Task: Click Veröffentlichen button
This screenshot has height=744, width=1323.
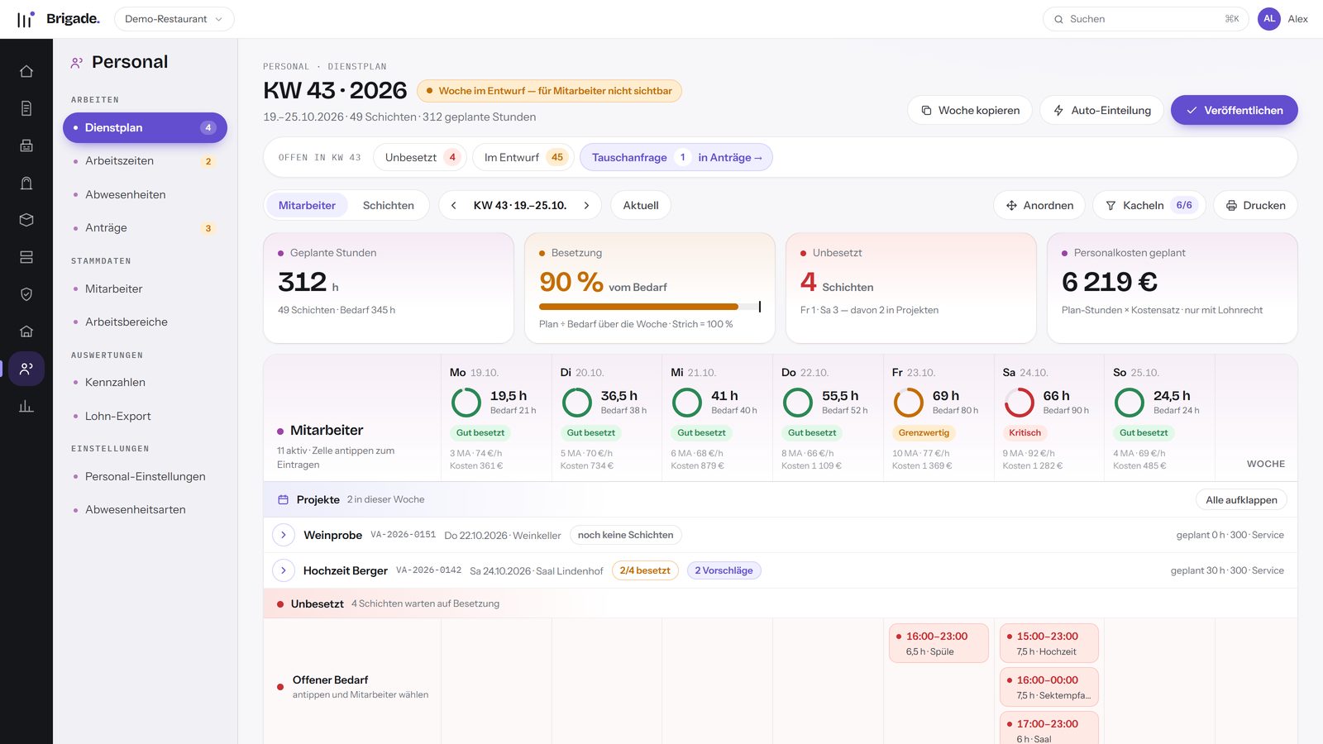Action: 1234,110
